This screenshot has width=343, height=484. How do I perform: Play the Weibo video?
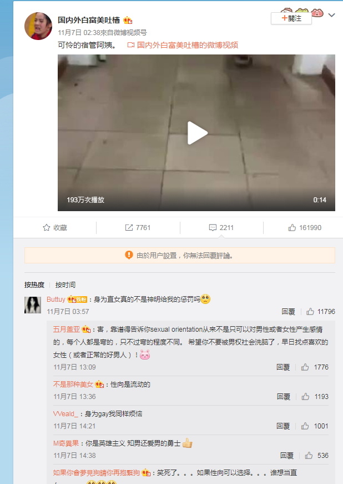click(197, 133)
